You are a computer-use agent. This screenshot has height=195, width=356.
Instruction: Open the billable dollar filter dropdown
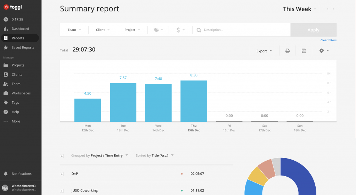(180, 30)
